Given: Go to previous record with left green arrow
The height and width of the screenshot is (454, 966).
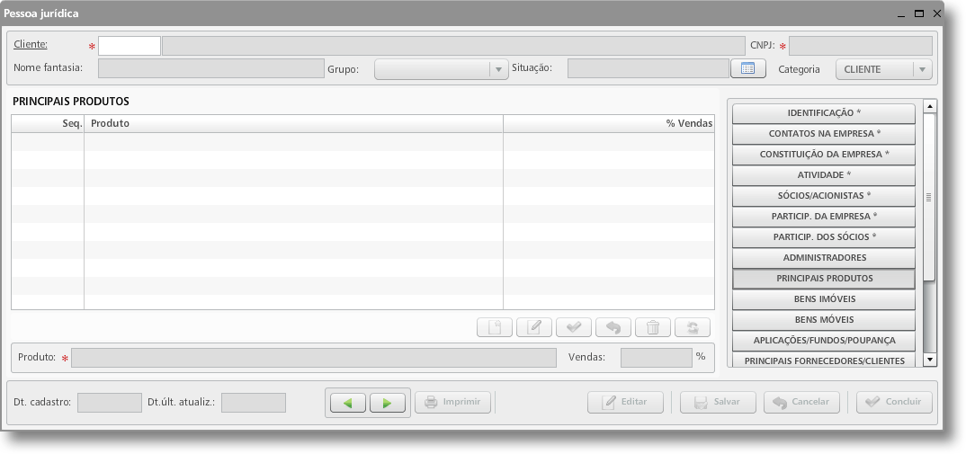Looking at the screenshot, I should 348,403.
